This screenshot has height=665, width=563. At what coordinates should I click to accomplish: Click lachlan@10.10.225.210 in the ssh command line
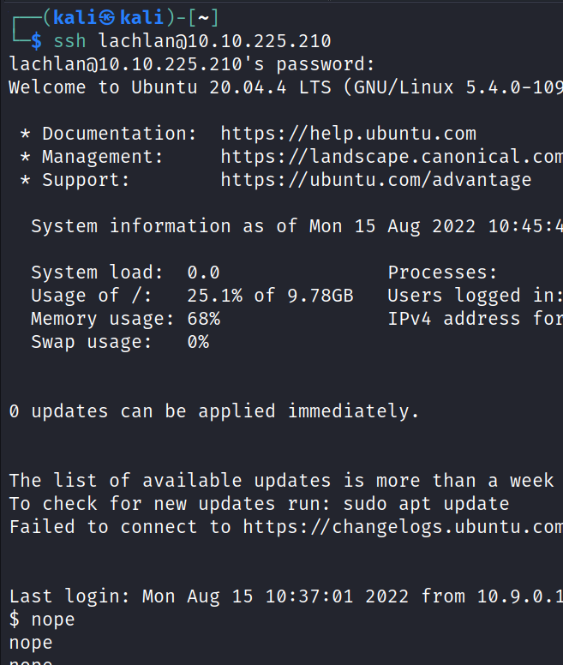[214, 40]
